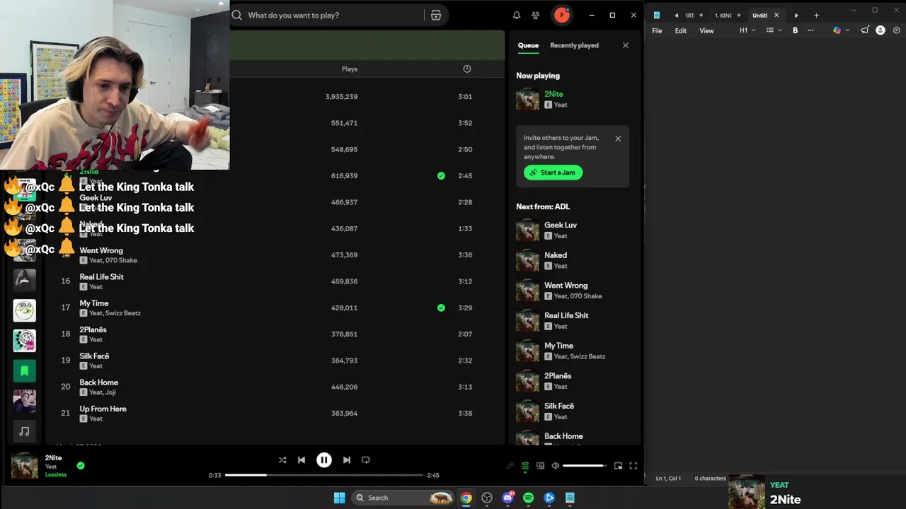Viewport: 906px width, 509px height.
Task: Toggle bold formatting in Notepad
Action: [795, 30]
